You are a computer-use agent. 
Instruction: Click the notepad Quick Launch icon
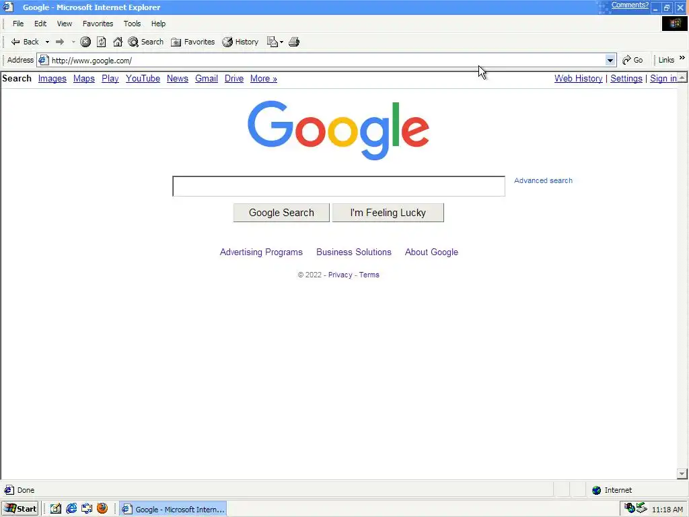pos(55,509)
